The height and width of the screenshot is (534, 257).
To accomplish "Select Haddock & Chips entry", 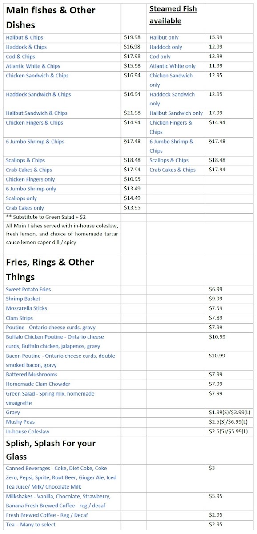I will tap(26, 47).
